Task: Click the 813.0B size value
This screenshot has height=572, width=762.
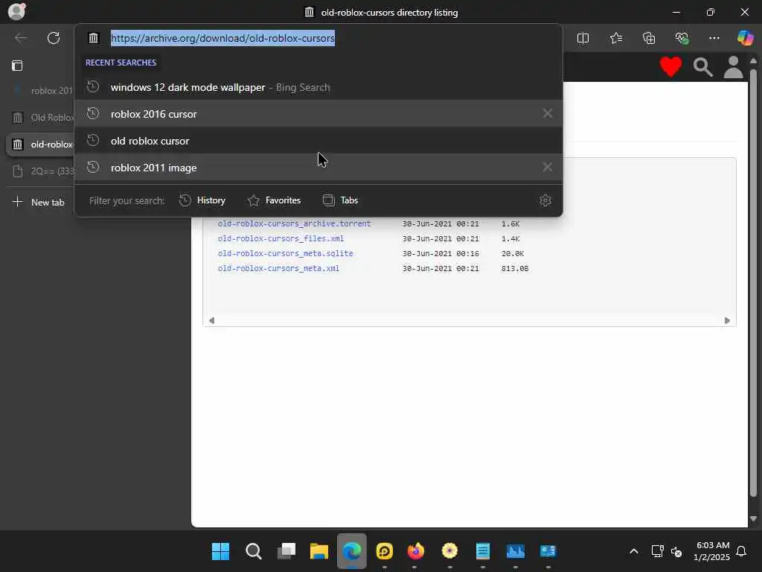Action: click(515, 268)
